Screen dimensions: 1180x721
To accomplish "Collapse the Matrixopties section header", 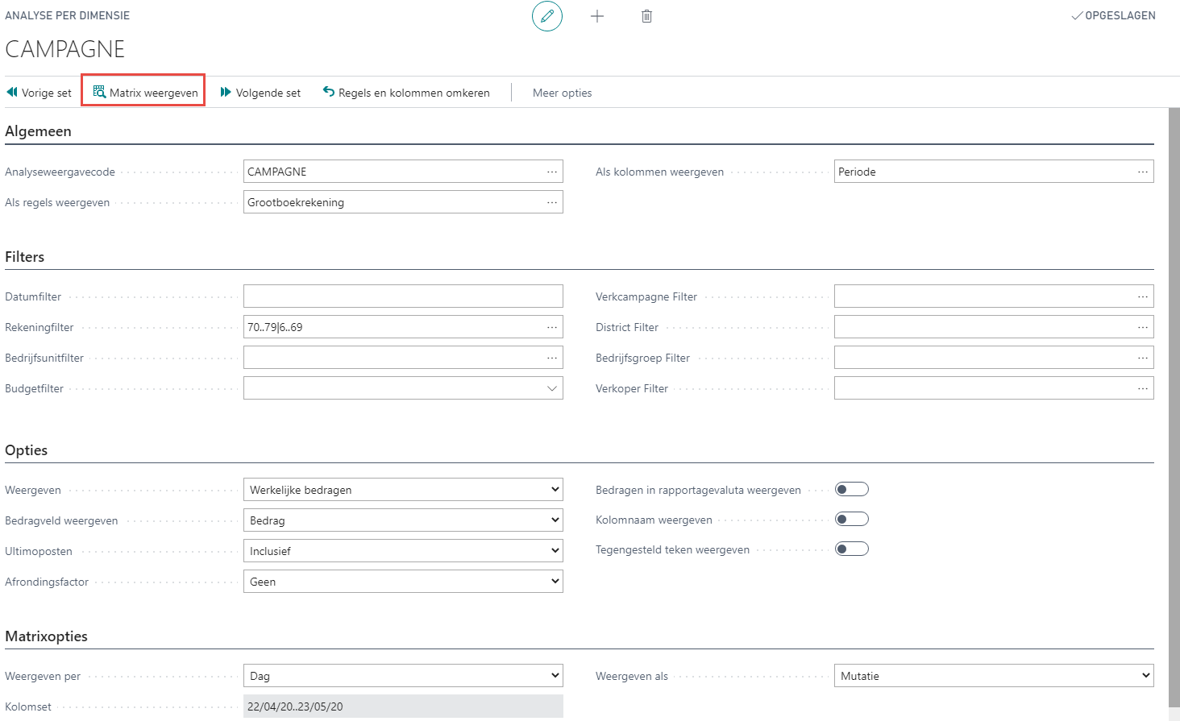I will 47,636.
